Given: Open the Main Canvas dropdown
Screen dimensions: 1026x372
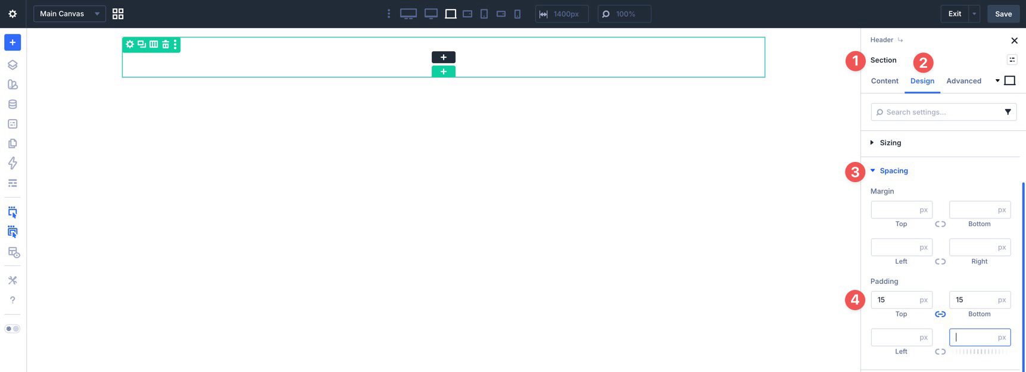Looking at the screenshot, I should point(69,14).
